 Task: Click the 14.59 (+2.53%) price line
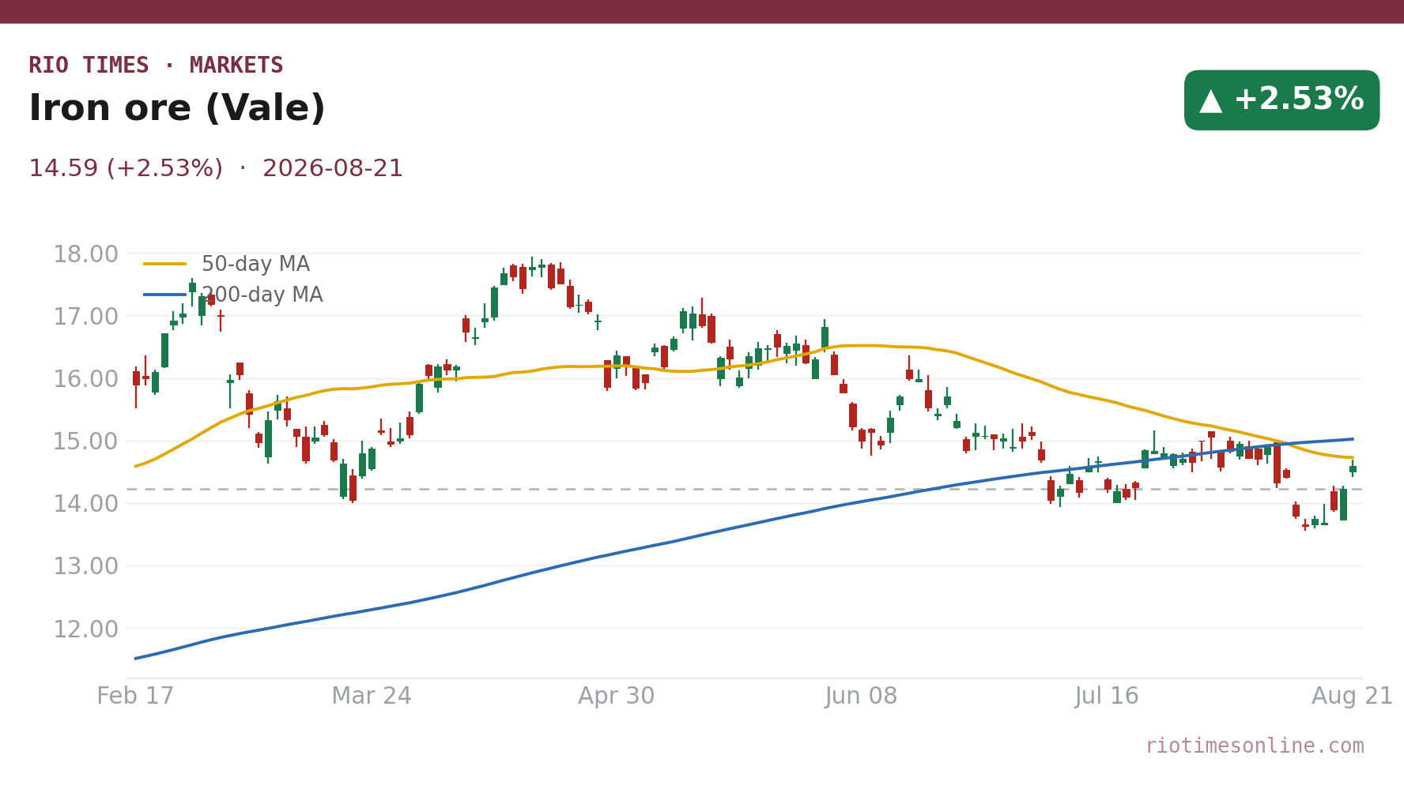216,169
